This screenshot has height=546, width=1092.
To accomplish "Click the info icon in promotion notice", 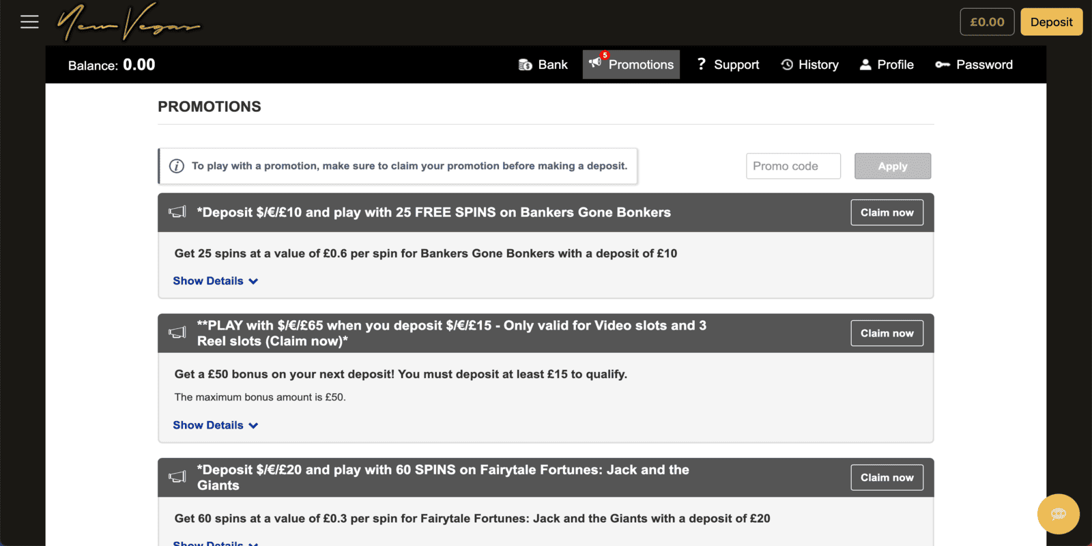I will tap(177, 166).
